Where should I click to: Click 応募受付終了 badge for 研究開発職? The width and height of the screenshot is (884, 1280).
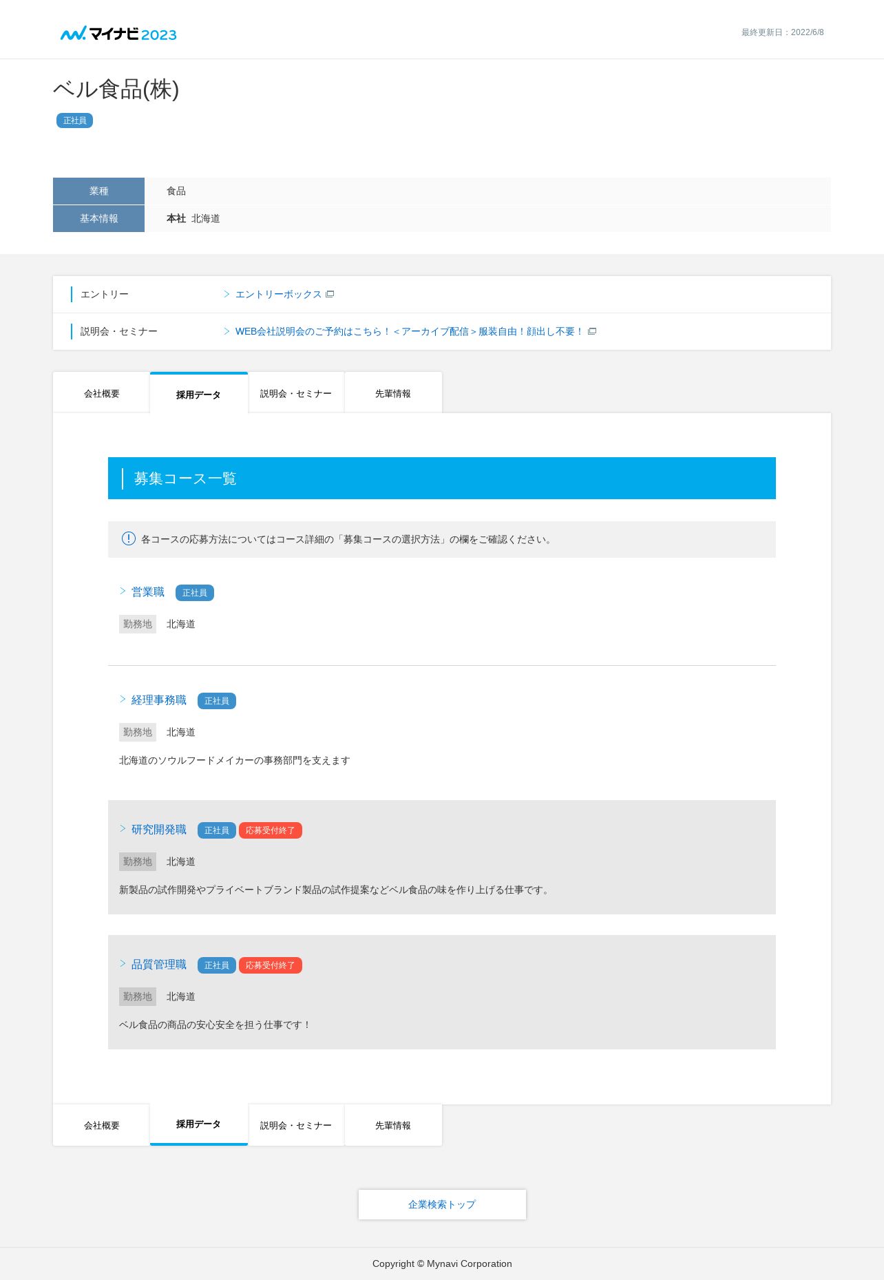tap(271, 830)
